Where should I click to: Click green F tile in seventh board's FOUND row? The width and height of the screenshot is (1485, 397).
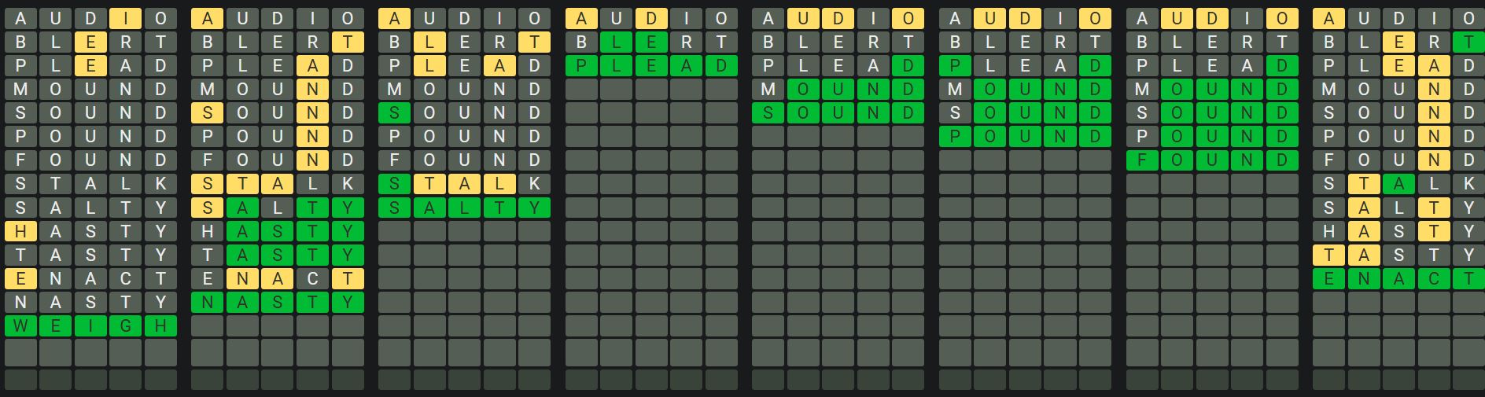[x=1142, y=160]
